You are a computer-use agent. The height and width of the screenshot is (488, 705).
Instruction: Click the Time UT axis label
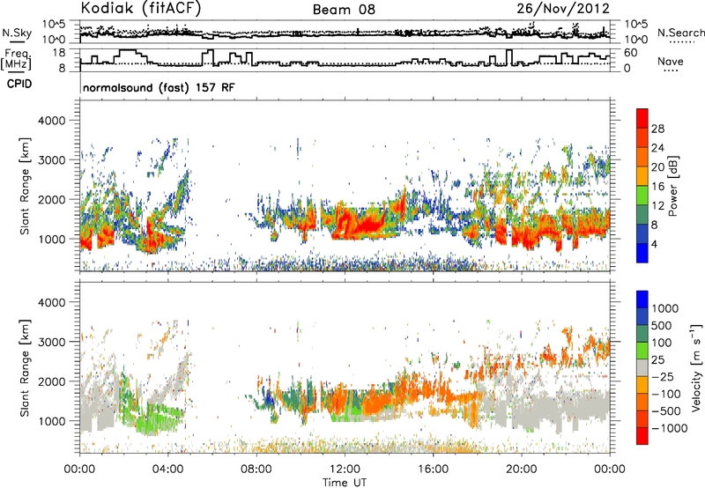click(345, 483)
